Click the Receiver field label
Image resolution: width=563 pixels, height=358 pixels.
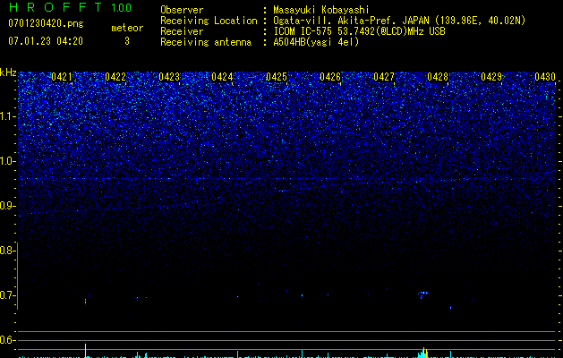tap(182, 31)
